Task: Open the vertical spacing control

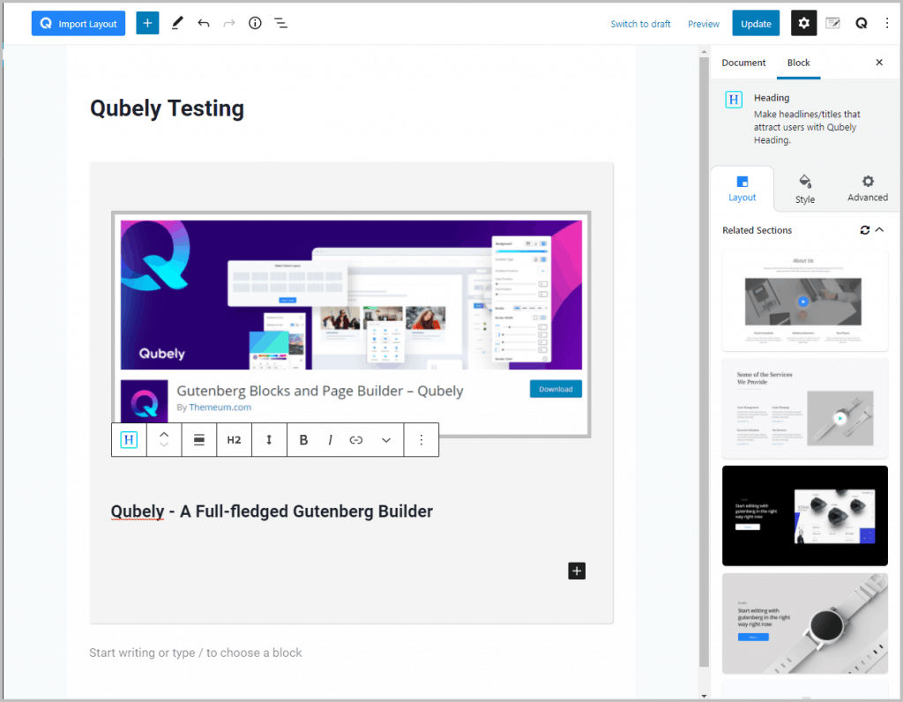Action: pos(269,440)
